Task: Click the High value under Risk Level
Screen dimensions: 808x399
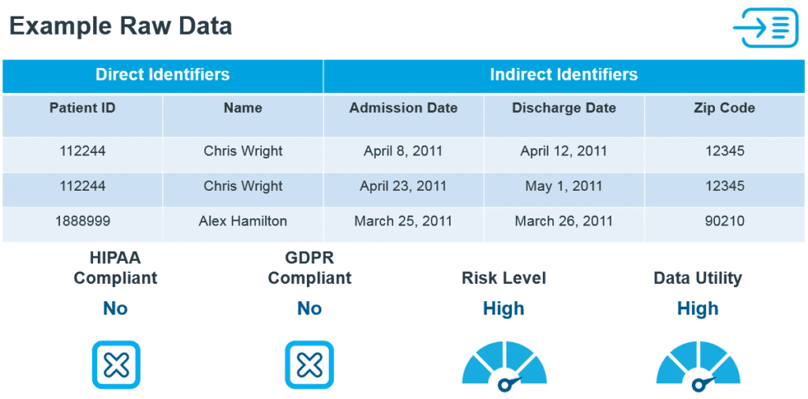Action: [x=503, y=309]
